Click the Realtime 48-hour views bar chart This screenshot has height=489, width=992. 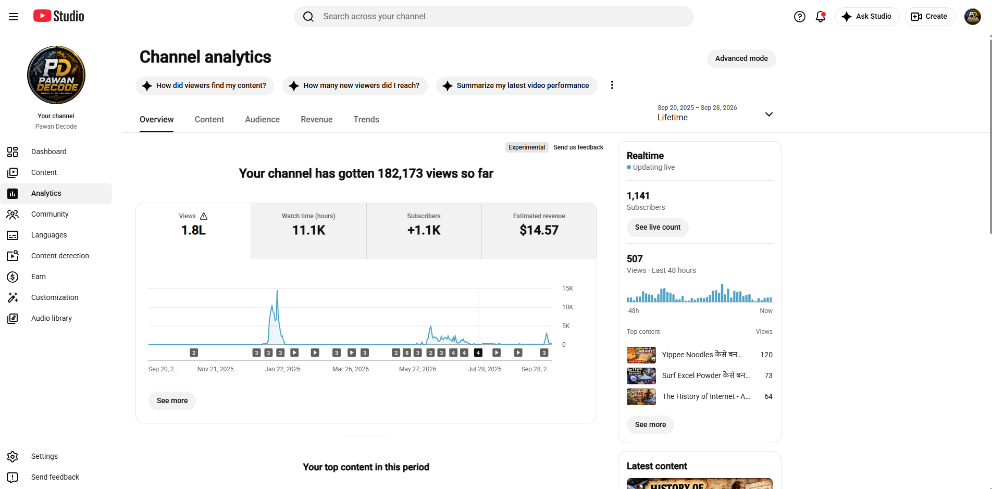pyautogui.click(x=699, y=293)
